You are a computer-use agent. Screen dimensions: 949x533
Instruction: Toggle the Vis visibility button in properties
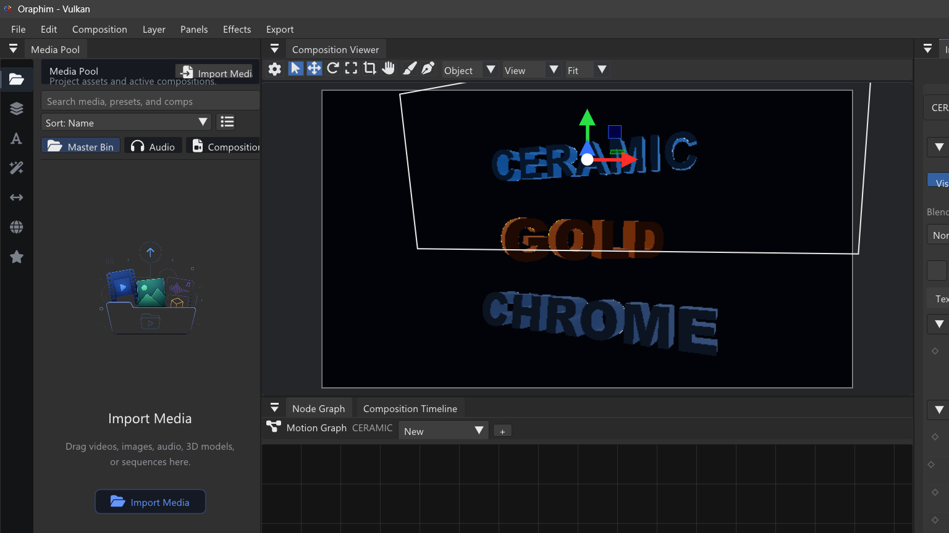(x=938, y=180)
